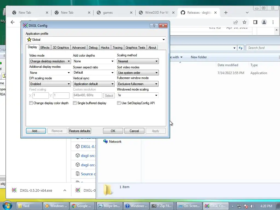The image size is (280, 210).
Task: Click the Action Center flag tray icon
Action: tap(246, 206)
